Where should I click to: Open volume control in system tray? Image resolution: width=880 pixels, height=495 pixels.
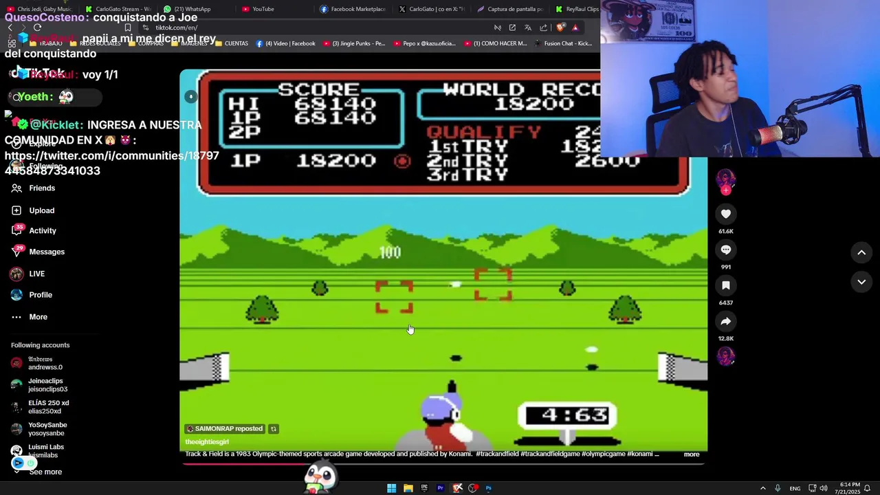click(x=824, y=488)
